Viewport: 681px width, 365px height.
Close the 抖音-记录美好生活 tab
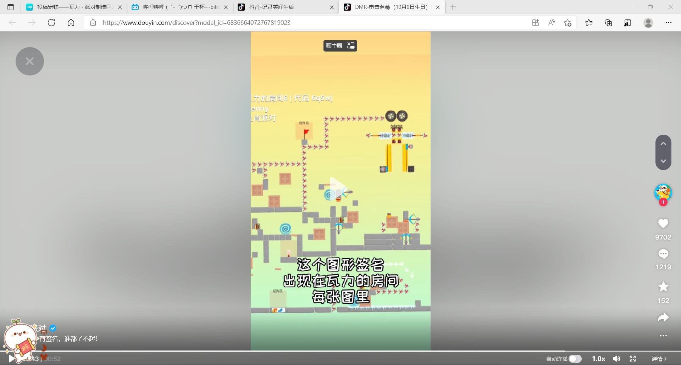click(332, 7)
